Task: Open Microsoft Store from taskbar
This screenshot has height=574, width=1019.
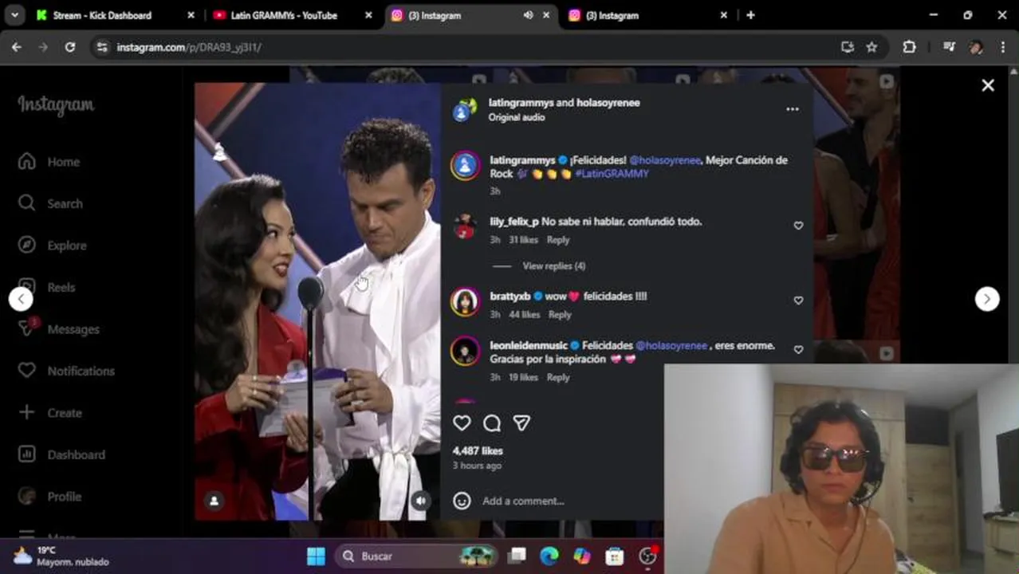Action: 615,556
